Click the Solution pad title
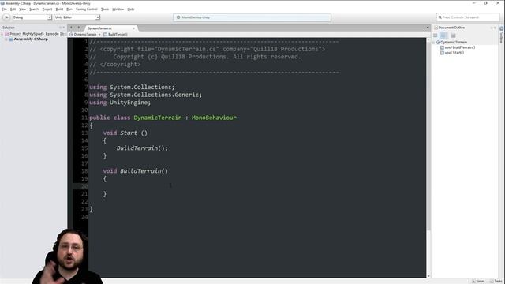 click(9, 28)
